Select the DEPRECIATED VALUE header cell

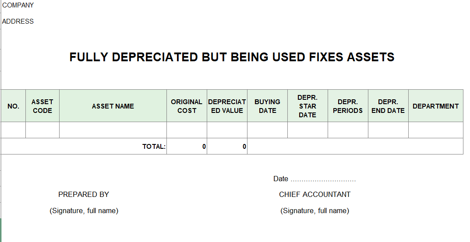pyautogui.click(x=227, y=106)
